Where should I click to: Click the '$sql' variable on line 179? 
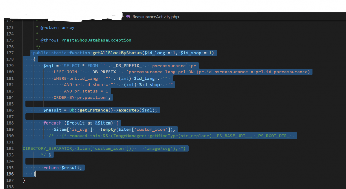pos(48,66)
